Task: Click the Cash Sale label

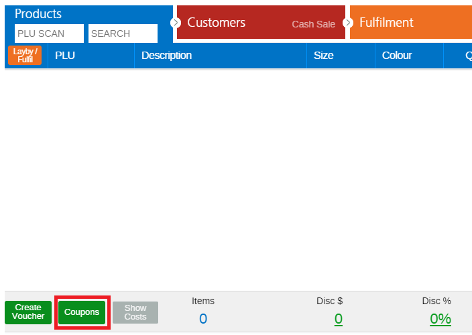Action: tap(313, 24)
